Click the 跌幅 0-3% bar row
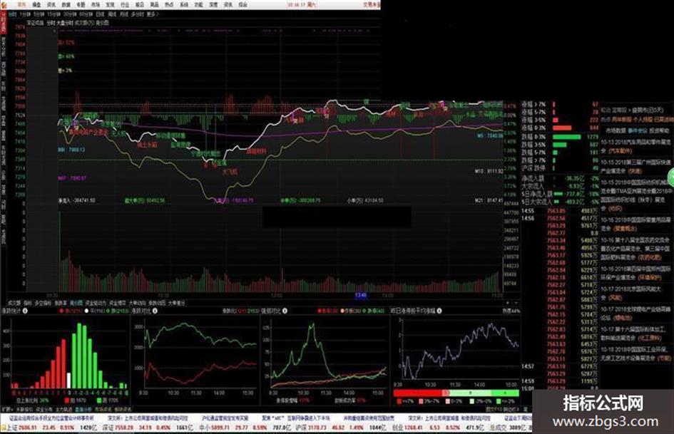The width and height of the screenshot is (674, 434). point(560,137)
